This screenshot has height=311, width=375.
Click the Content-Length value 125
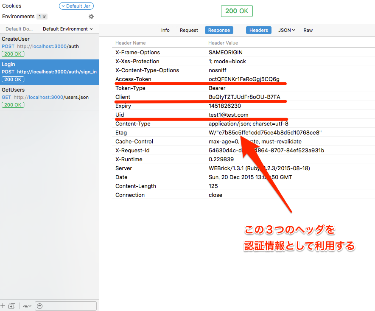tap(213, 186)
